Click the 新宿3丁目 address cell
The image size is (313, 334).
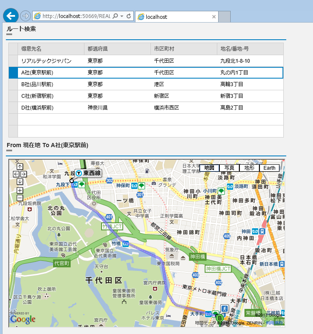tap(250, 96)
